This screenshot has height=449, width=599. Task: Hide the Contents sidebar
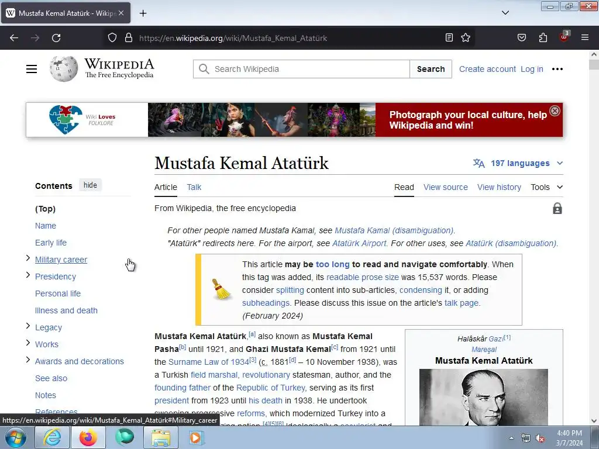point(90,185)
